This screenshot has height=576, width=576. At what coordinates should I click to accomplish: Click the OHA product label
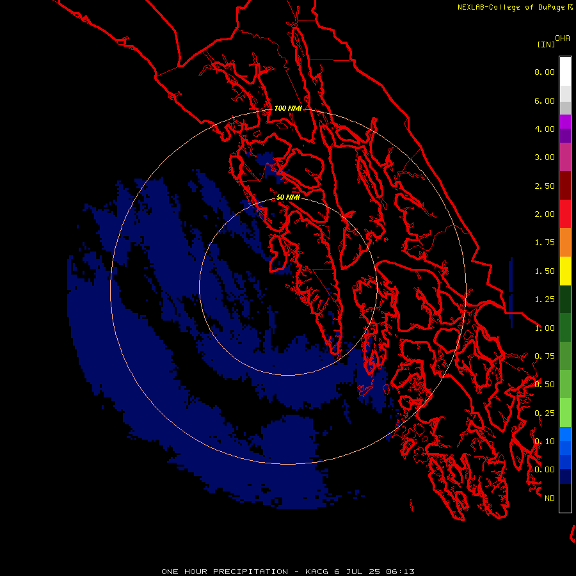pos(563,38)
